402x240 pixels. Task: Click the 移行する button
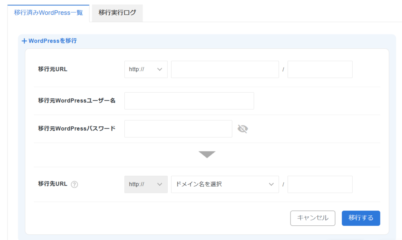pos(361,218)
